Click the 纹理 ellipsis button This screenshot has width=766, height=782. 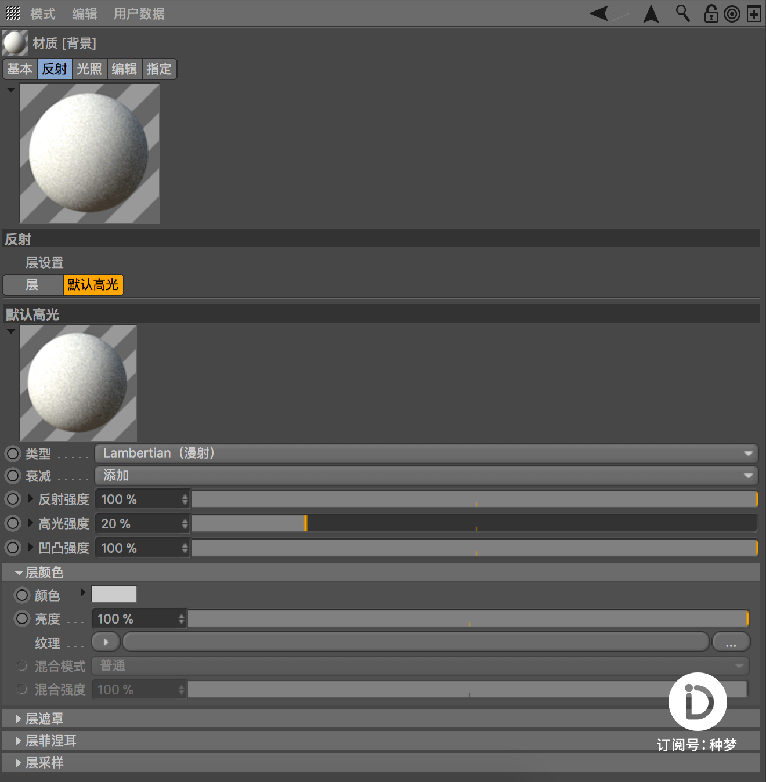click(x=731, y=642)
